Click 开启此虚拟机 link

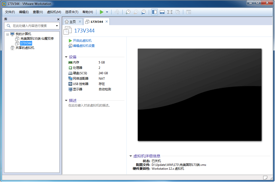click(82, 41)
